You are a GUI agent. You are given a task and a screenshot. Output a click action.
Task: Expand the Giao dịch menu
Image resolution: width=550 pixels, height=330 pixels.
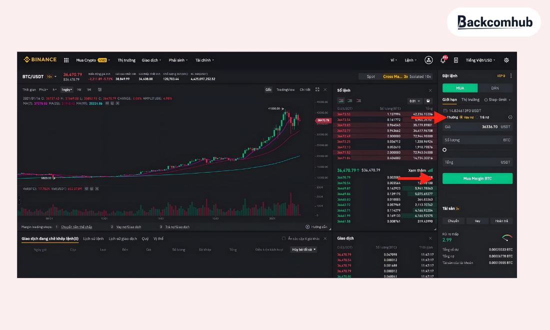click(151, 60)
